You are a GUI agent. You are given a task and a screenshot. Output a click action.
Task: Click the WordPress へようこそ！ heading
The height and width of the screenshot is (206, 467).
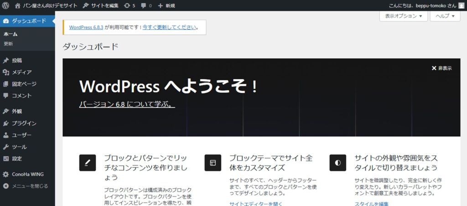point(169,86)
